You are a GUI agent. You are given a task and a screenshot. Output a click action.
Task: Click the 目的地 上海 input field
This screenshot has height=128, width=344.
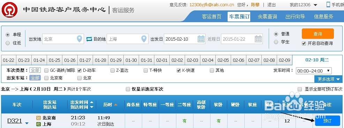(128, 39)
